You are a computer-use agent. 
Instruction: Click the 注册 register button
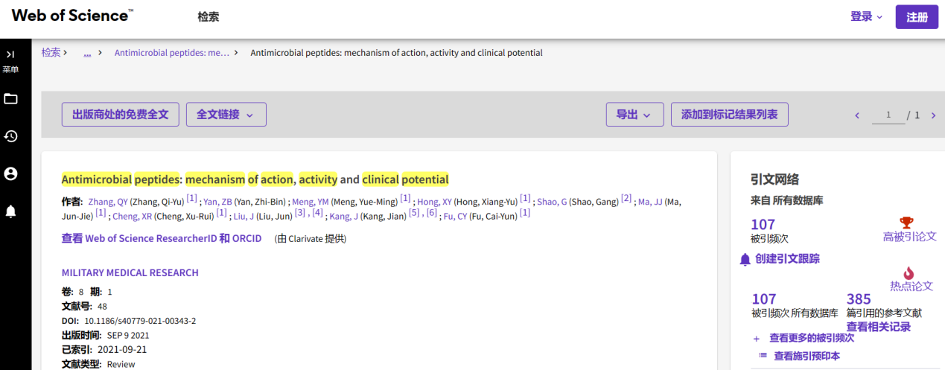coord(917,17)
